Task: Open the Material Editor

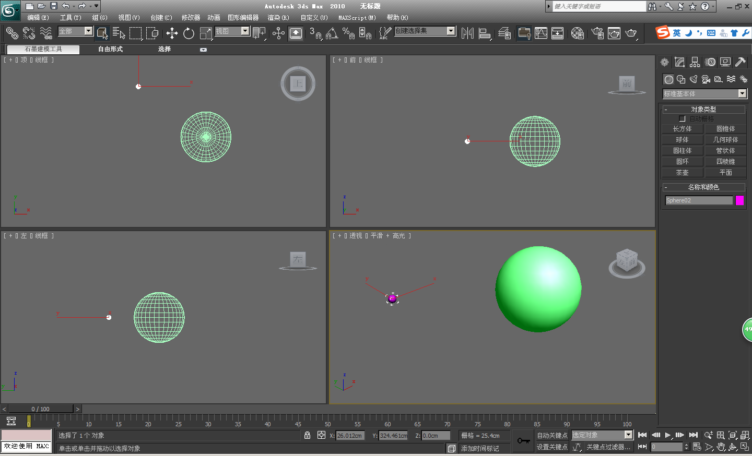Action: 577,33
